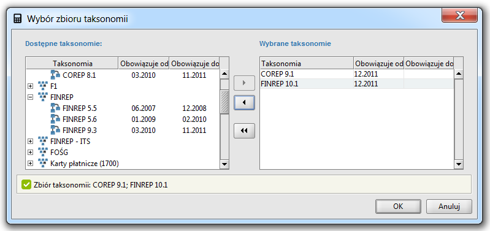Sort available list by Obowiązuje od header

point(144,63)
